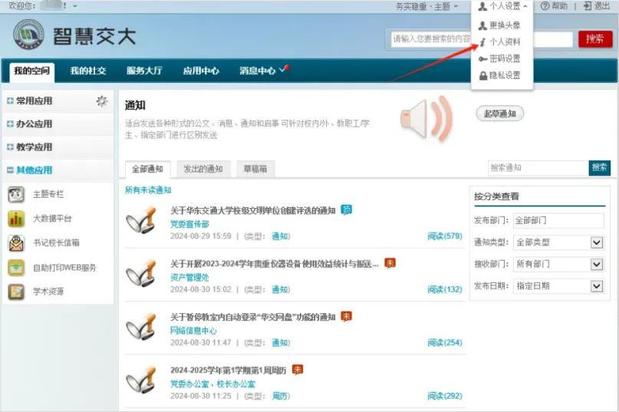Click the stamp icon beside 文明单位创建评选 notice
The height and width of the screenshot is (412, 619).
click(141, 220)
